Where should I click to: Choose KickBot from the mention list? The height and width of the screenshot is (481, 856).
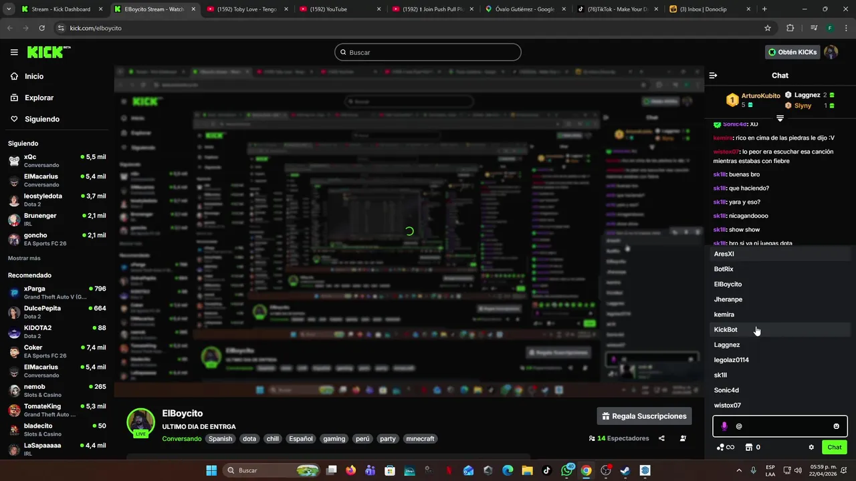tap(780, 329)
